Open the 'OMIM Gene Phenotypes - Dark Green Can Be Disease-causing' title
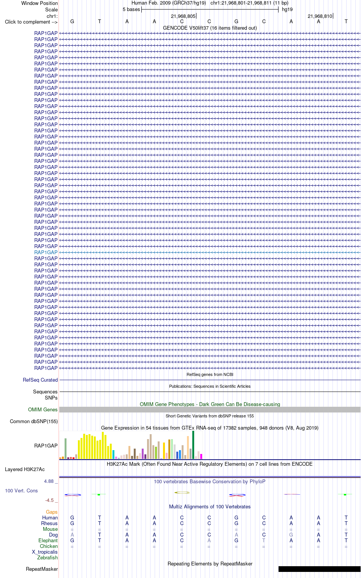Viewport: 361px width, 578px height. 210,404
